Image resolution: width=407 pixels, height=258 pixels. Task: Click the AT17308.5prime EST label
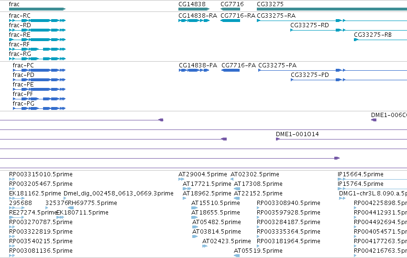click(x=258, y=184)
